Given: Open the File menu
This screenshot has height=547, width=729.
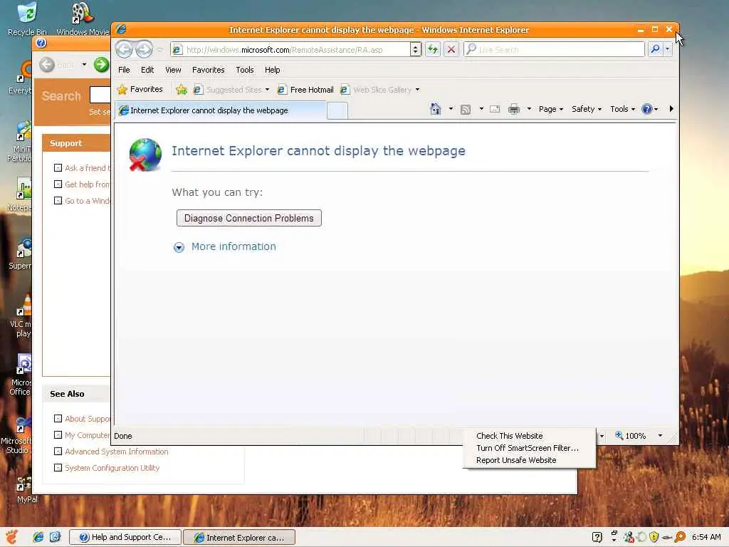Looking at the screenshot, I should tap(124, 70).
